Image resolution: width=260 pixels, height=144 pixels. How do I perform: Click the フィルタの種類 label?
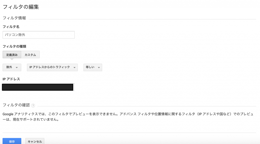[x=14, y=46]
